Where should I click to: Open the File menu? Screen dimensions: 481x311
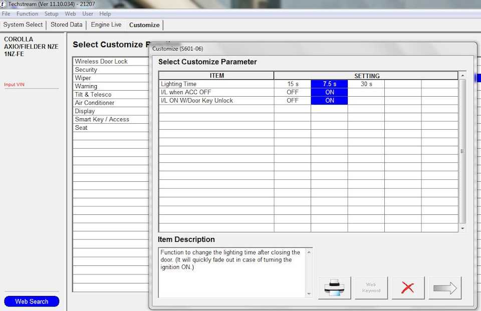pos(6,14)
